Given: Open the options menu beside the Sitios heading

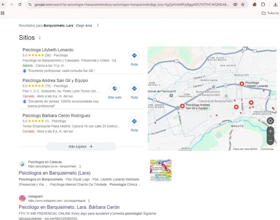Looking at the screenshot, I should click(40, 38).
